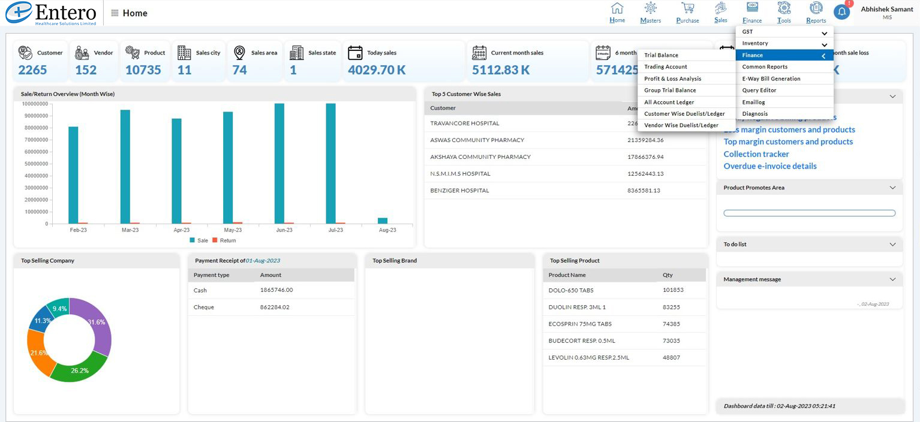Open Overdue e-invoice details link
The width and height of the screenshot is (920, 422).
(x=769, y=166)
